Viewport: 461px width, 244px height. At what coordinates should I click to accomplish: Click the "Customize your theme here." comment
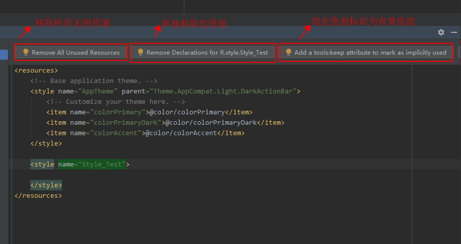[x=116, y=102]
